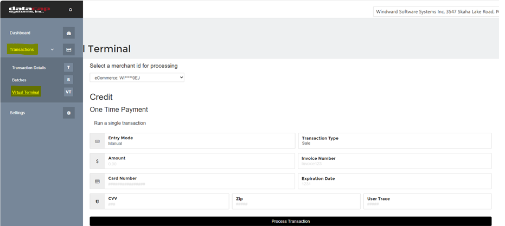Open the Entry Mode selector

pos(200,141)
